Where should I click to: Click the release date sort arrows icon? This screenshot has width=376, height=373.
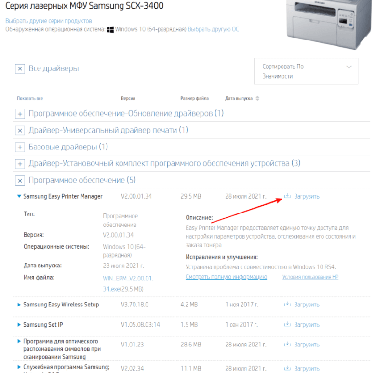point(257,99)
